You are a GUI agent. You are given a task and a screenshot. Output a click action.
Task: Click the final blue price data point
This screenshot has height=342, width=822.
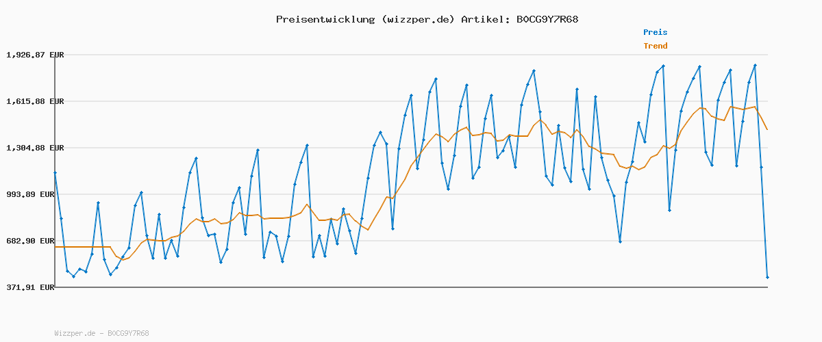(767, 277)
